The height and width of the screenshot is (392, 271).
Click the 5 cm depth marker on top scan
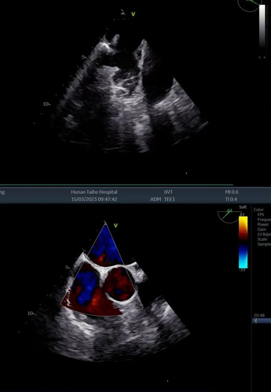pyautogui.click(x=84, y=57)
